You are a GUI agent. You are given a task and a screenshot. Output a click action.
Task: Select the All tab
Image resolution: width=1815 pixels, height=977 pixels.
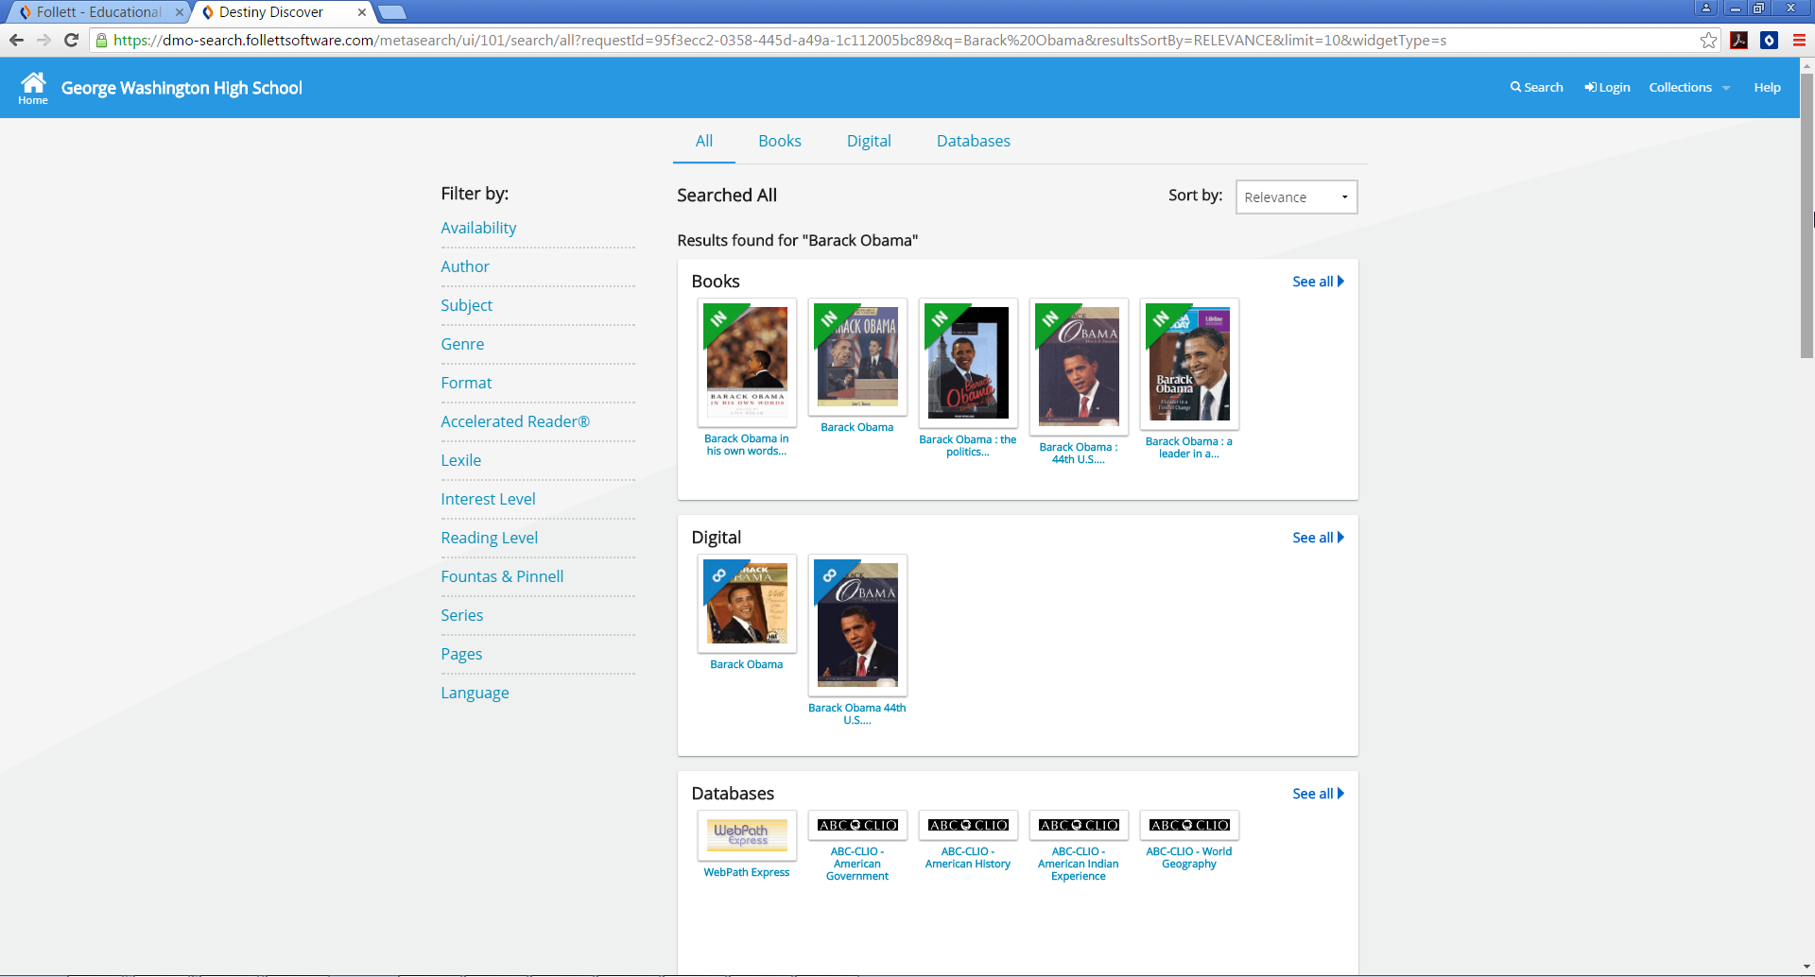tap(704, 141)
